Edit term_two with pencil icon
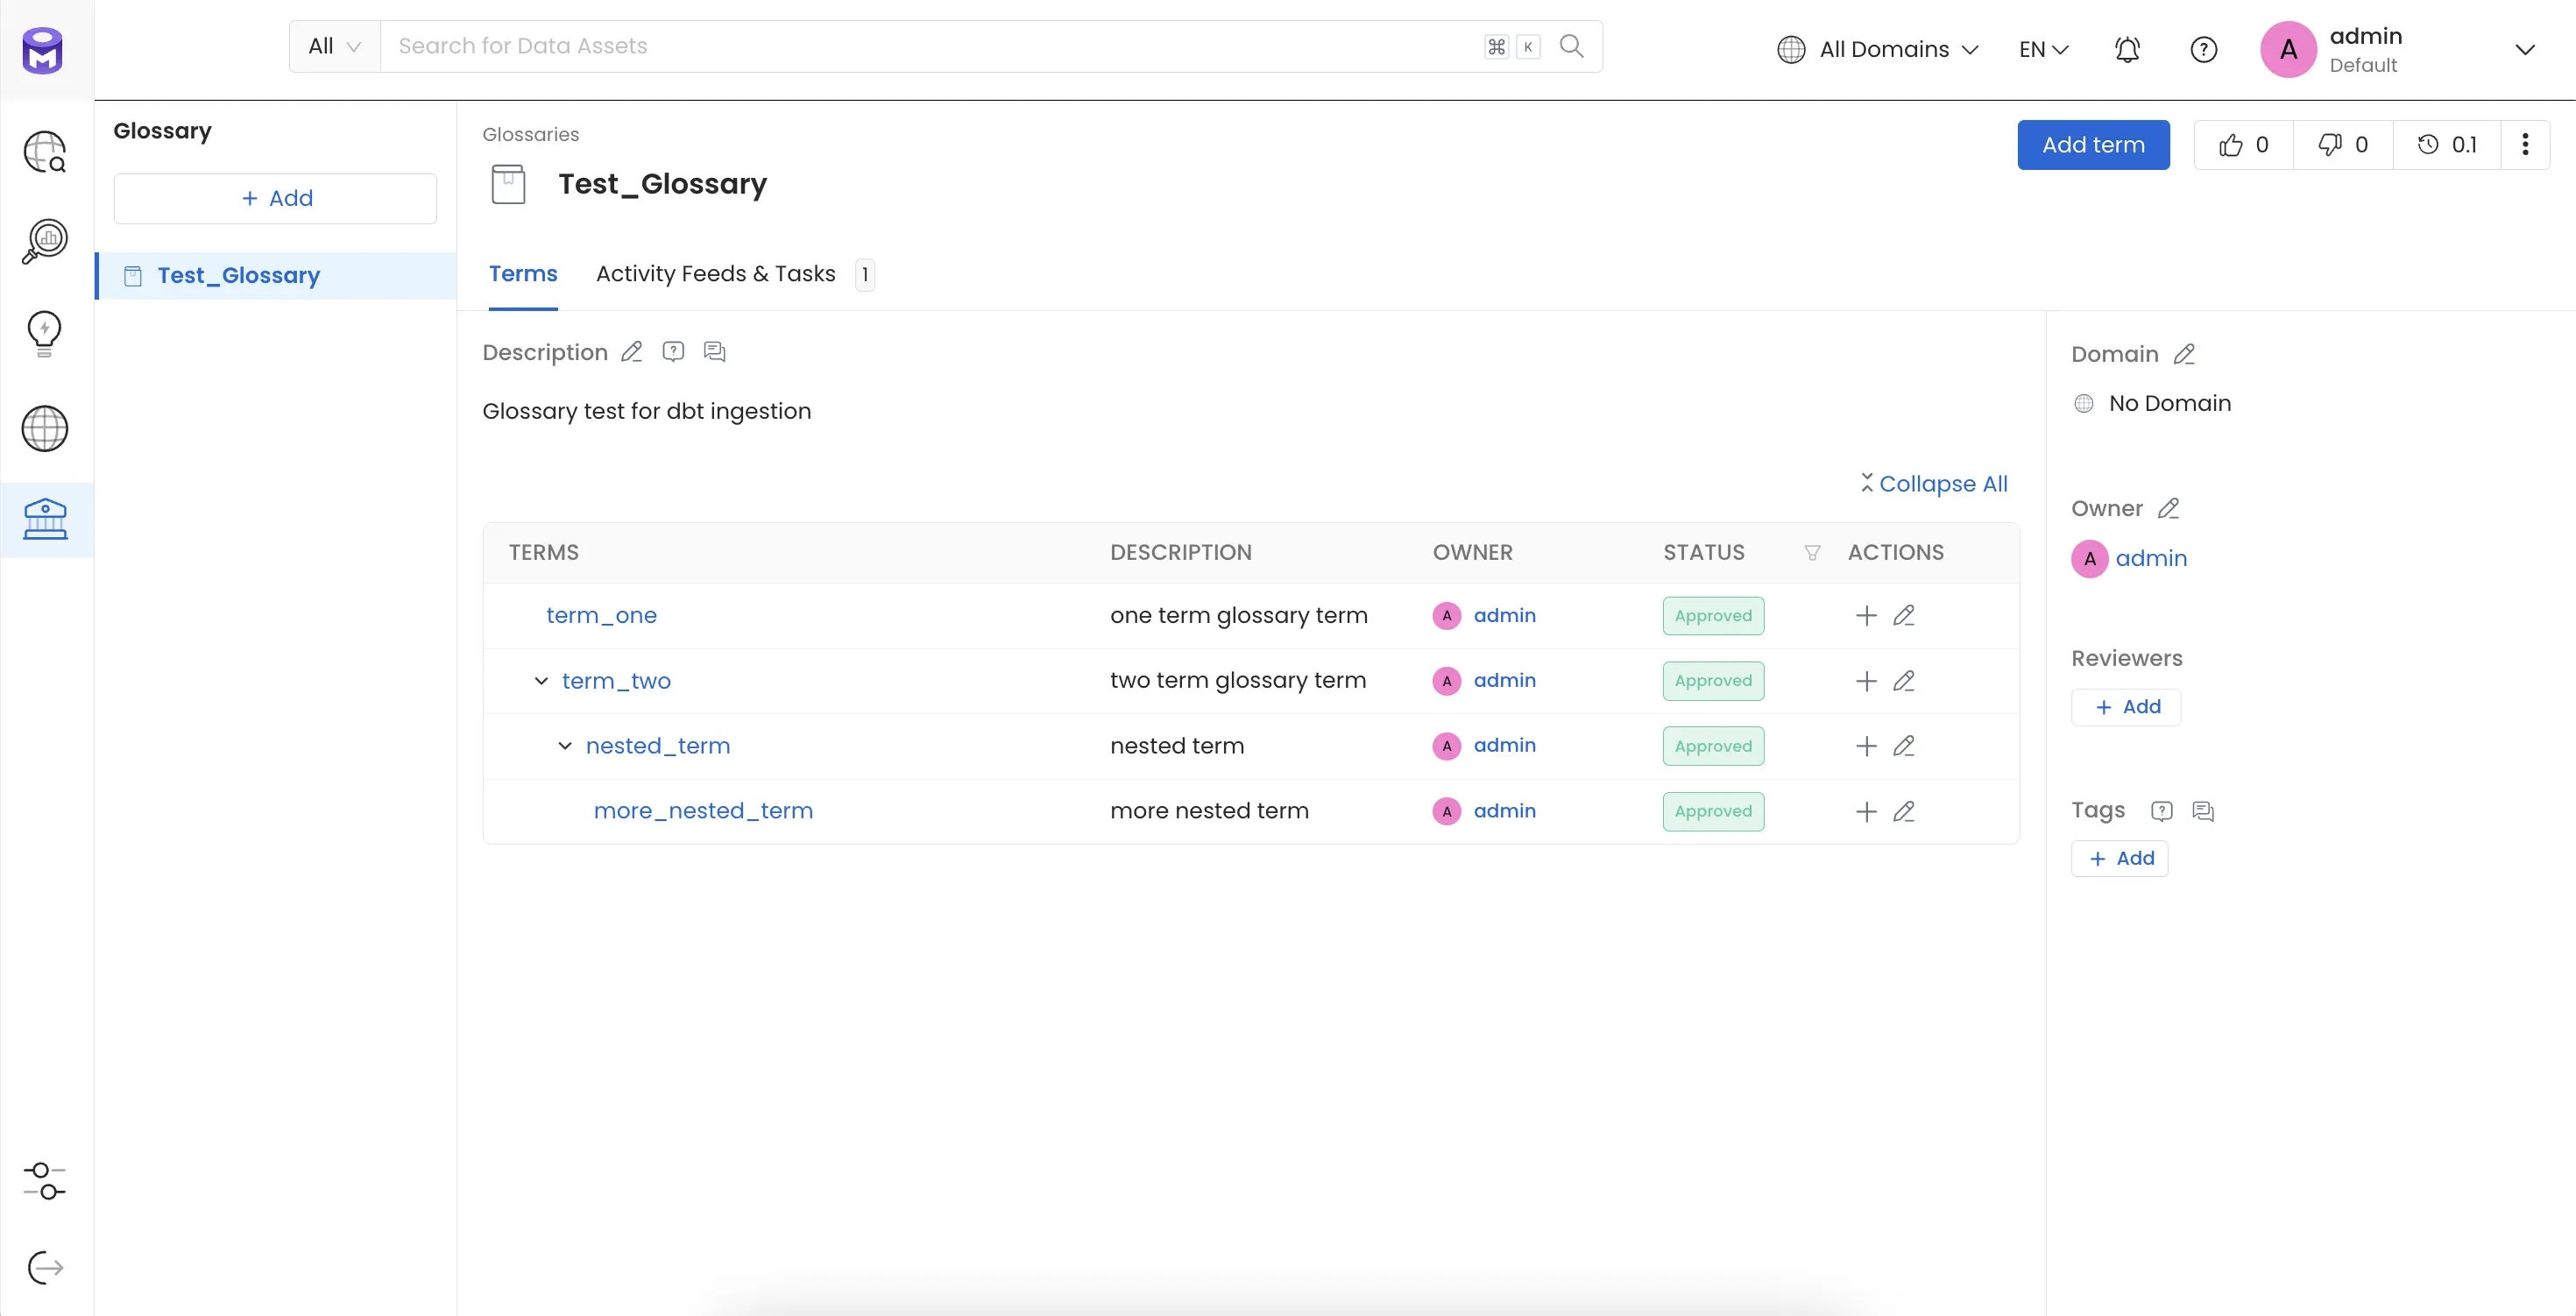The height and width of the screenshot is (1316, 2576). 1904,681
